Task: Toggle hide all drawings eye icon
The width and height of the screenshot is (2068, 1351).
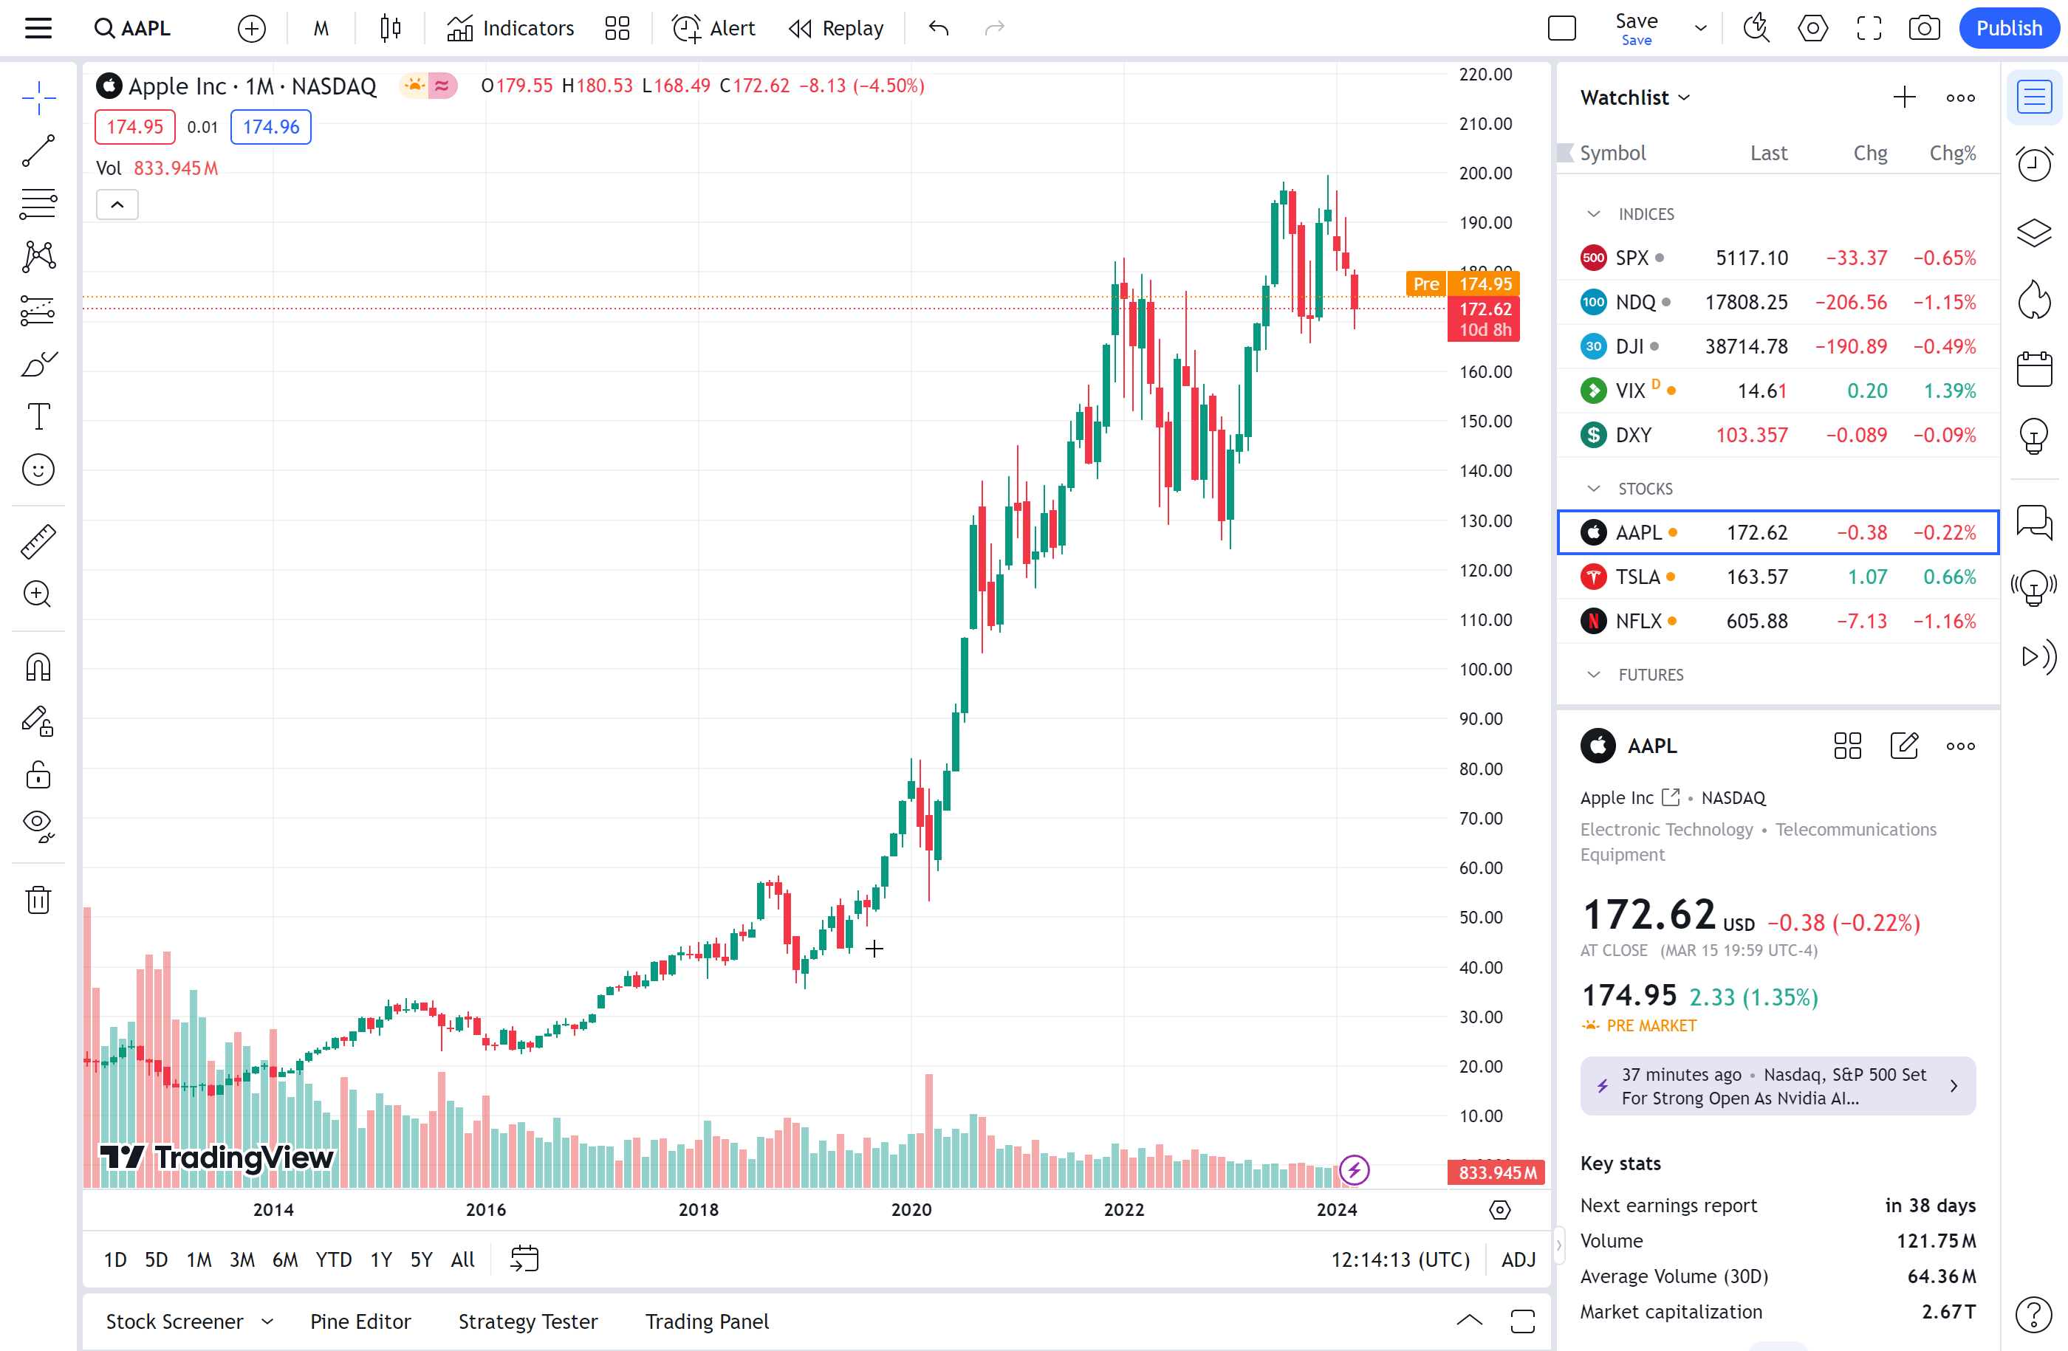Action: [38, 825]
